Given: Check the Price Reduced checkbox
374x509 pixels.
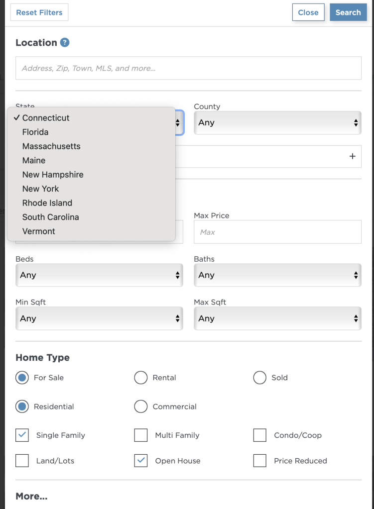Looking at the screenshot, I should coord(260,461).
